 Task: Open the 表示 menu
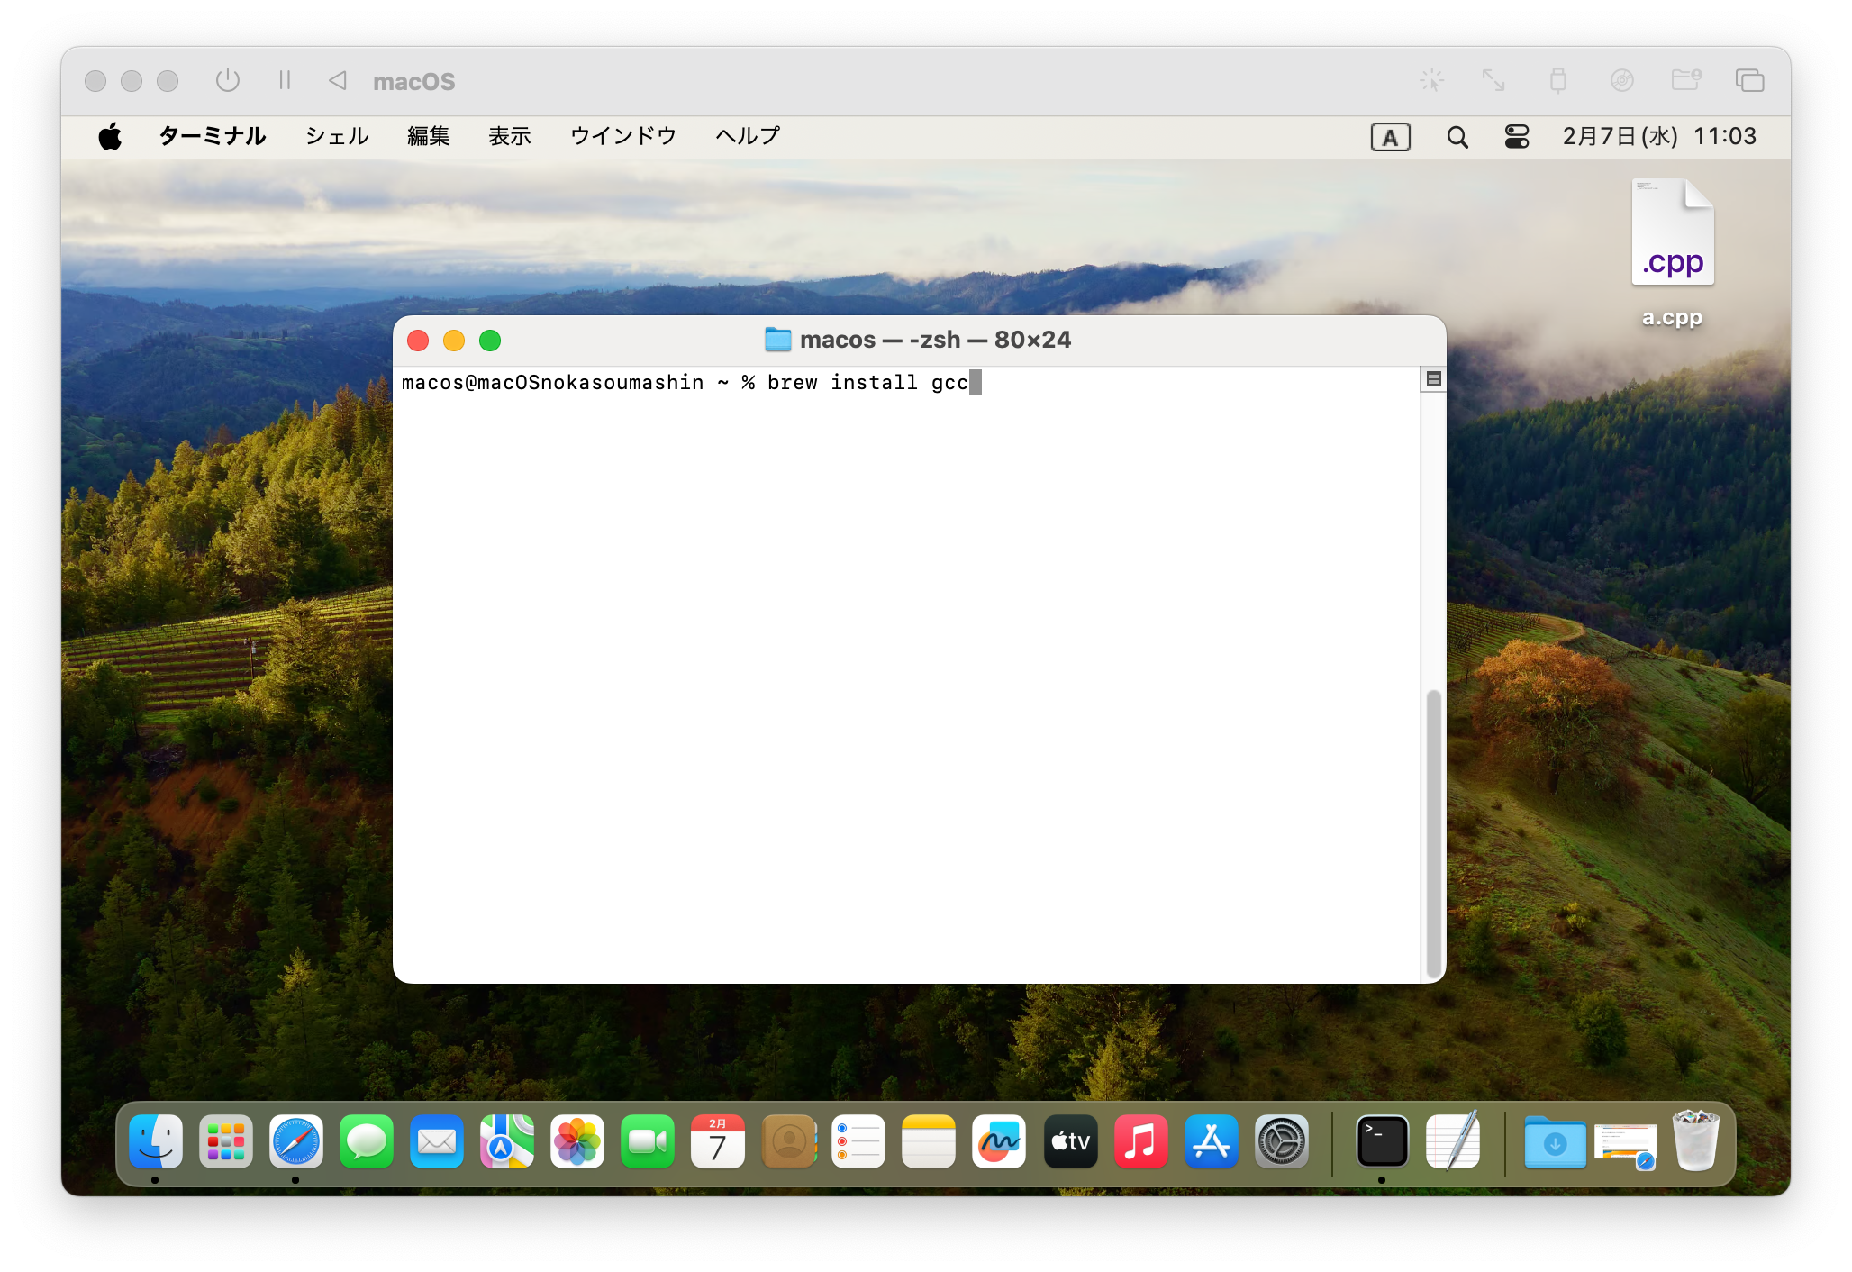click(x=509, y=136)
